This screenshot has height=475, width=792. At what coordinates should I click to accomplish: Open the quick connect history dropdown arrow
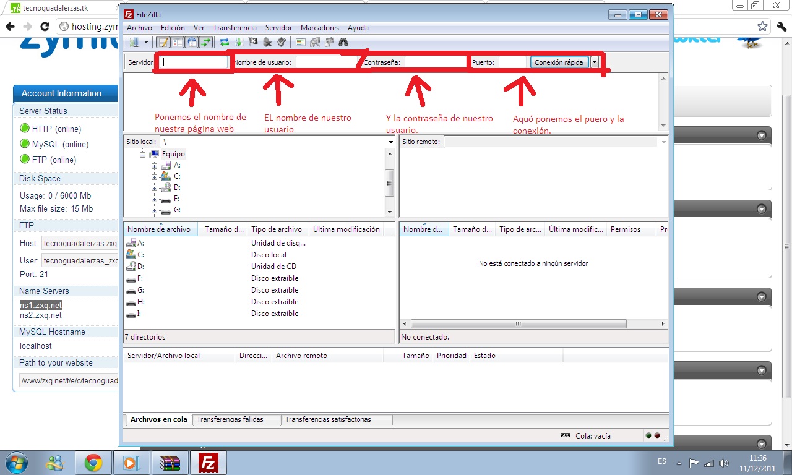[x=595, y=62]
